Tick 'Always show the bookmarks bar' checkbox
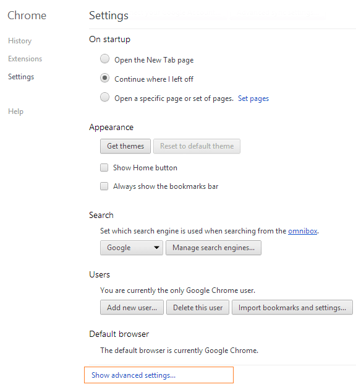The width and height of the screenshot is (356, 392). click(x=104, y=186)
